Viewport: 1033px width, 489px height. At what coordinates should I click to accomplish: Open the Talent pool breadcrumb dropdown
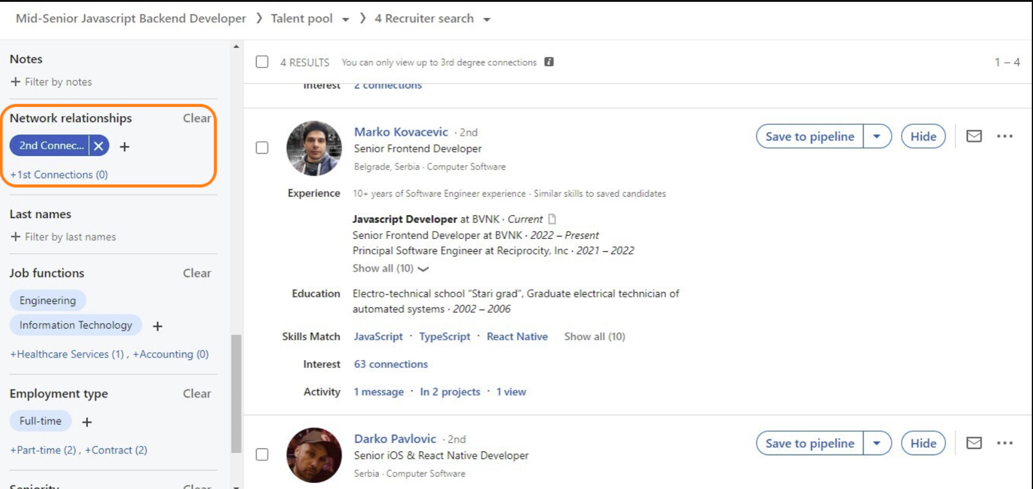click(x=345, y=20)
